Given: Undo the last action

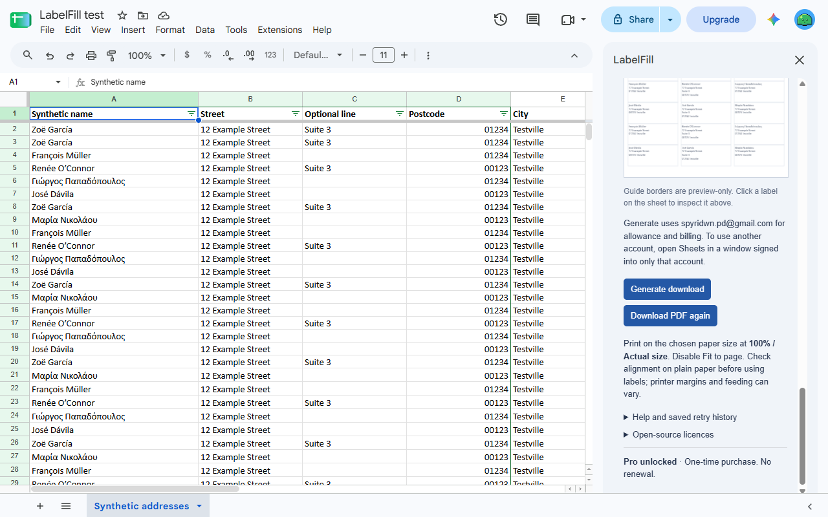Looking at the screenshot, I should (x=50, y=56).
